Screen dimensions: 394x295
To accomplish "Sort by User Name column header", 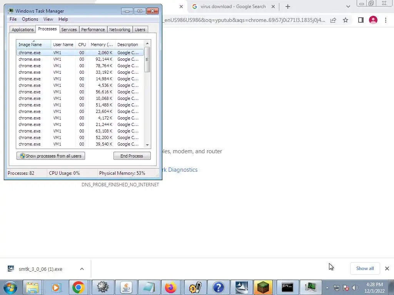I will pyautogui.click(x=63, y=45).
